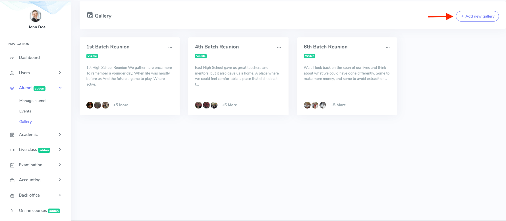Expand the Back office chevron
Viewport: 506px width, 221px height.
click(60, 195)
